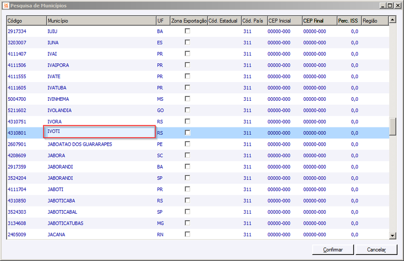Viewport: 404px width, 261px height.
Task: Select JABORANDI in BA state
Action: coord(60,167)
